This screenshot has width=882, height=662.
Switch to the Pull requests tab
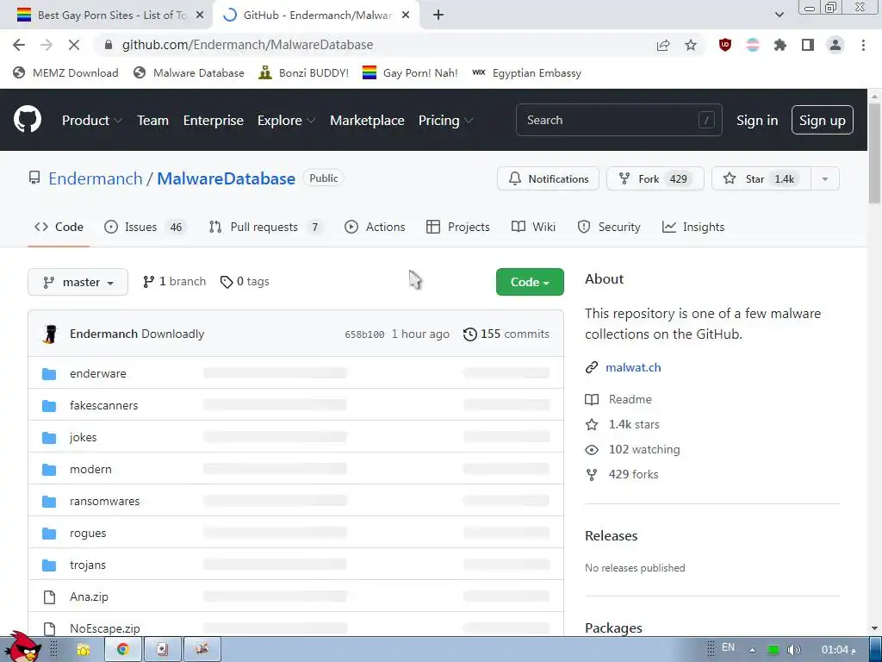[x=265, y=227]
